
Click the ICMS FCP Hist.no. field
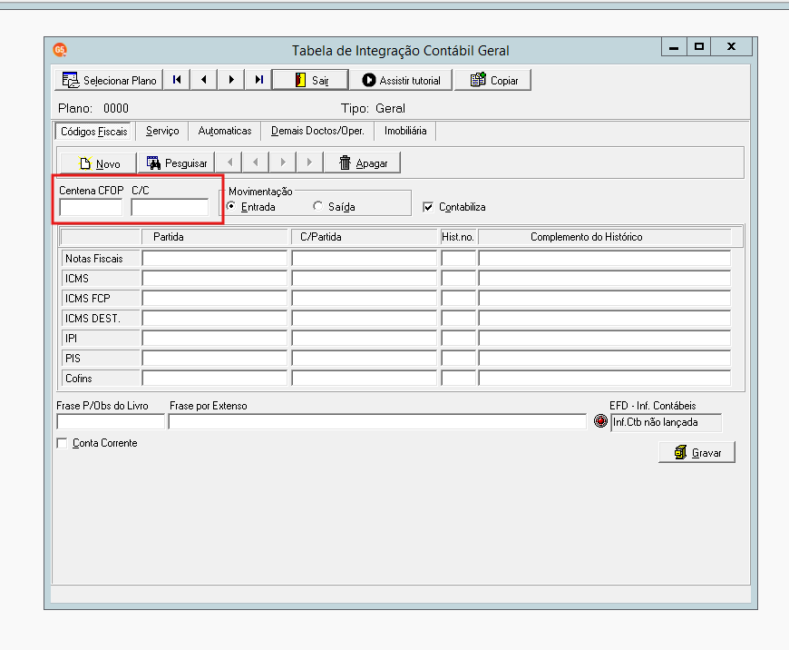click(458, 299)
